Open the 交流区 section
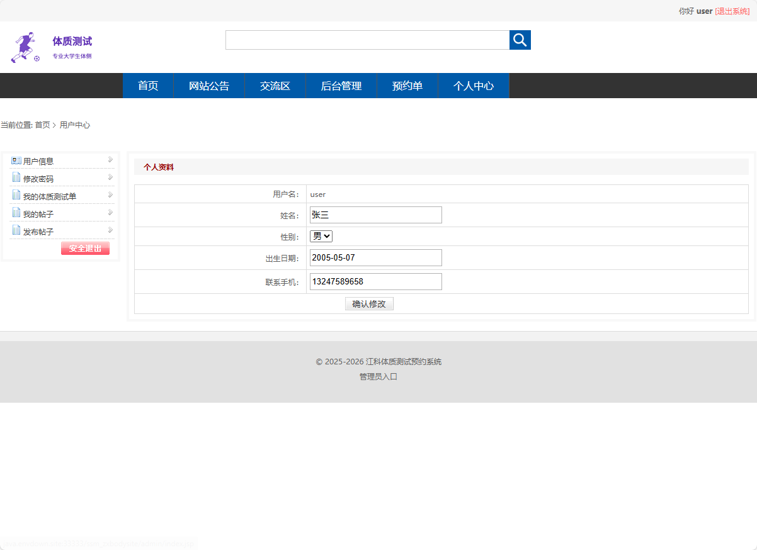 click(275, 86)
